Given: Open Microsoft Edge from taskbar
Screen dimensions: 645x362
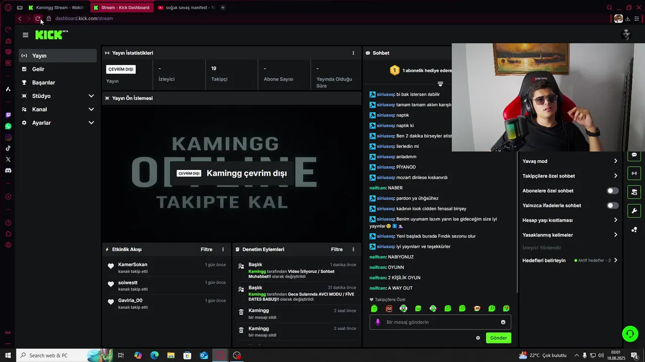Looking at the screenshot, I should 154,355.
